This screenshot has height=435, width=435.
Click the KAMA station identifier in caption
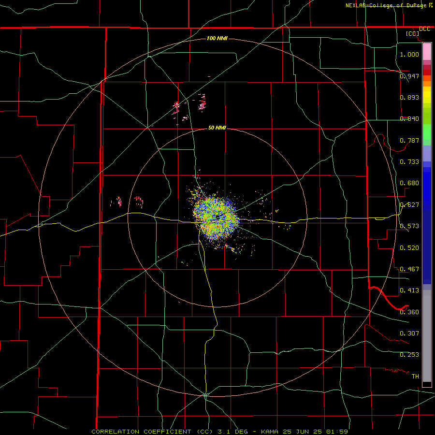point(270,432)
